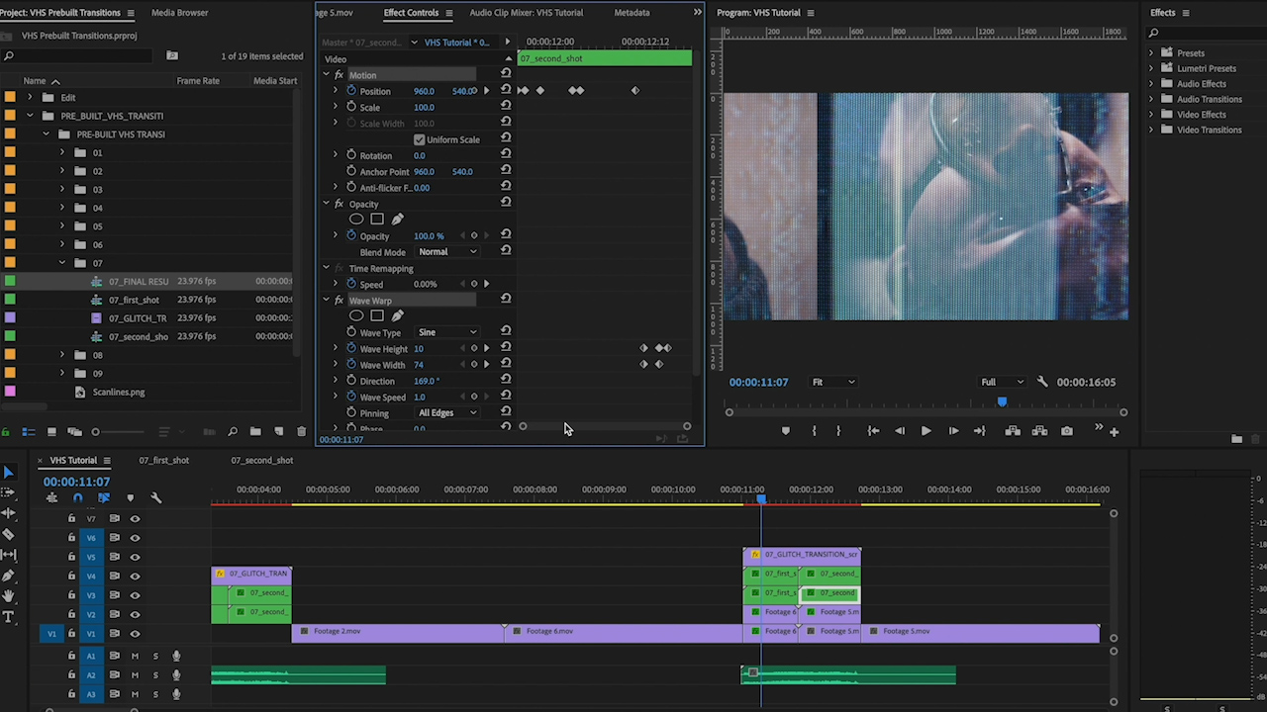Toggle the Position animation stopwatch
Image resolution: width=1267 pixels, height=712 pixels.
tap(351, 91)
